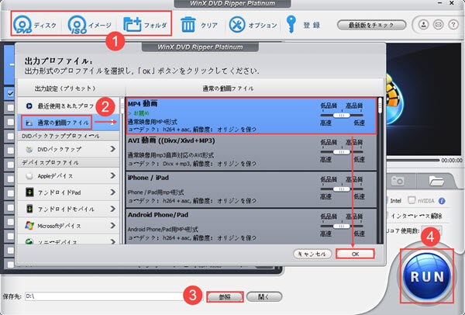465x315 pixels.
Task: Click the アンドロイドモバイル icon
Action: tap(29, 209)
